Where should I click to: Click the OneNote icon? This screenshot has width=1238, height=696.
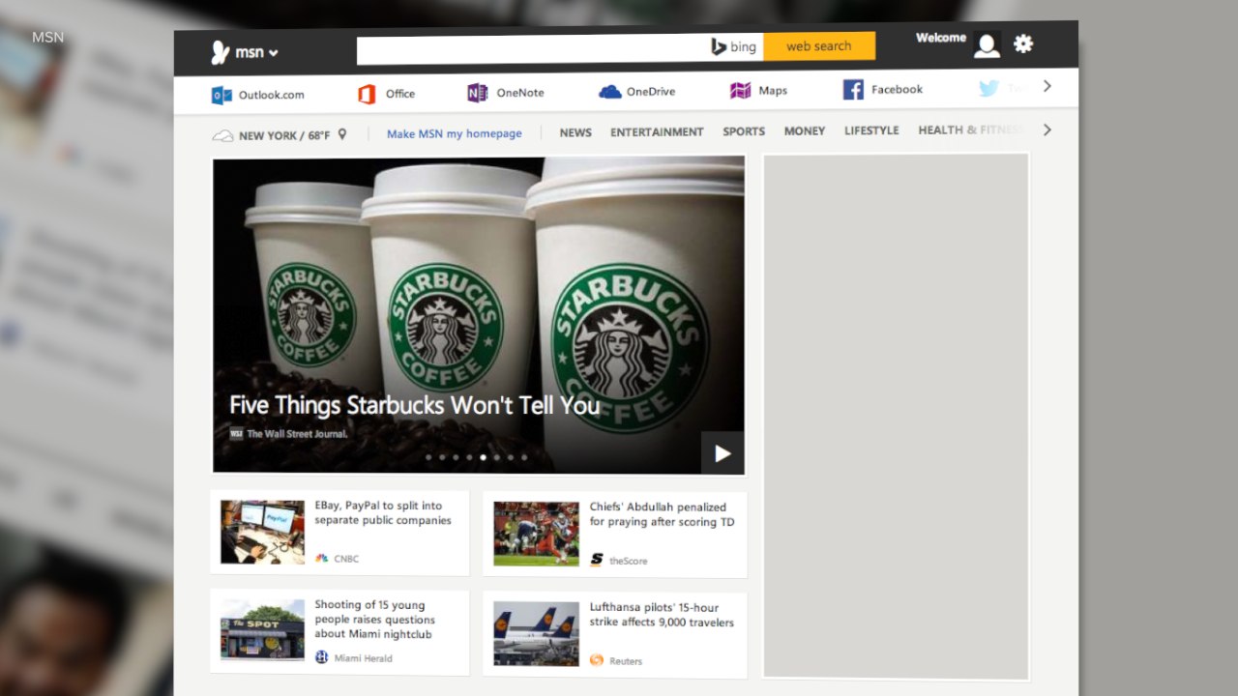[477, 93]
